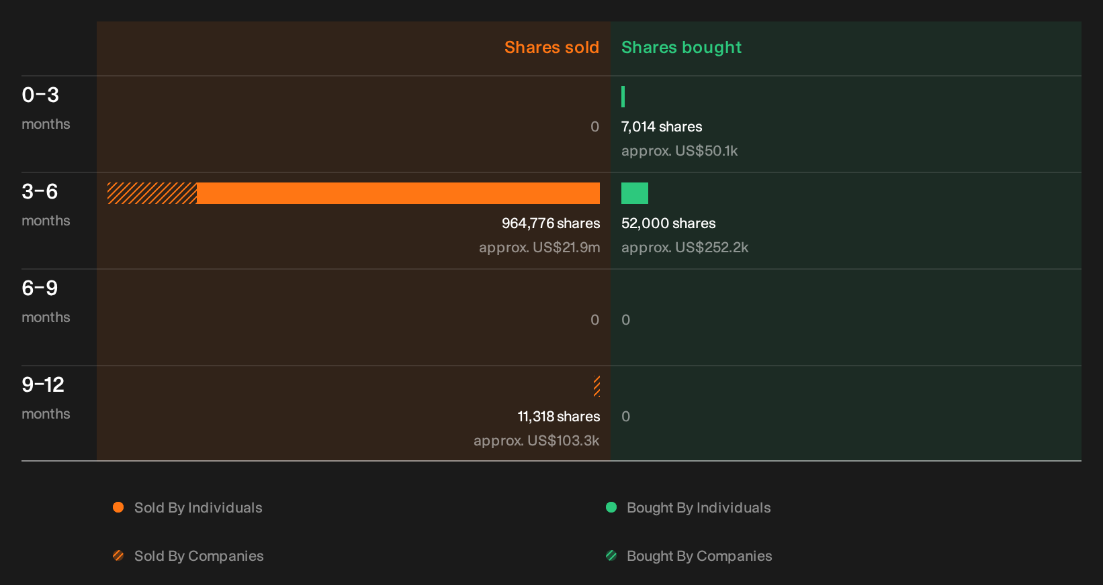Click the "3-6" months row label
1103x585 pixels.
40,192
